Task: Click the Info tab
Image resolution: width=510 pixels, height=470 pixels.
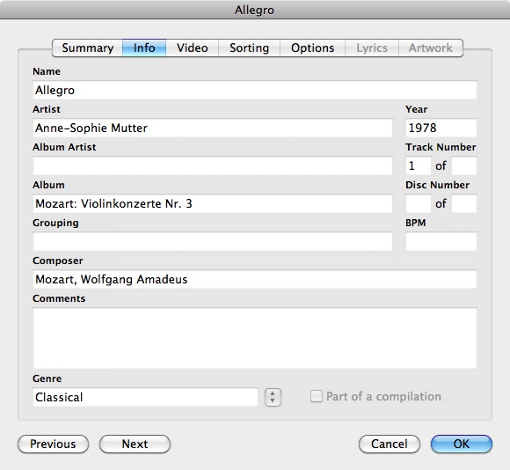Action: [x=144, y=48]
